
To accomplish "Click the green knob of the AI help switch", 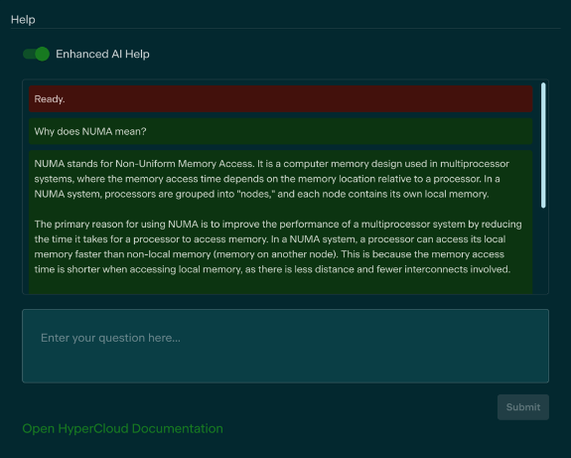I will [x=43, y=54].
